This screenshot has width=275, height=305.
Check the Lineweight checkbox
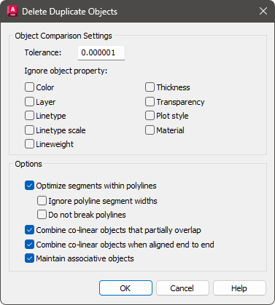tap(29, 144)
